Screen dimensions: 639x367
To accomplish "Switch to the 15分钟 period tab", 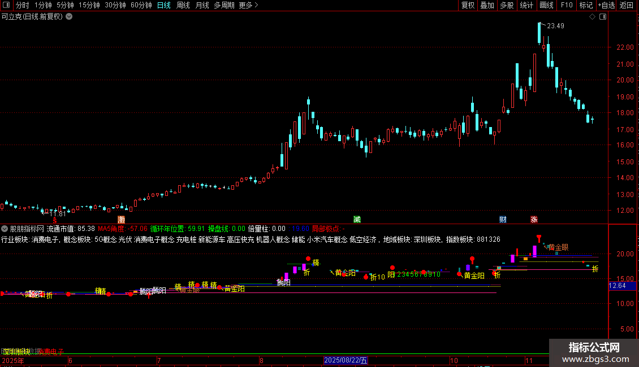I will 89,5.
